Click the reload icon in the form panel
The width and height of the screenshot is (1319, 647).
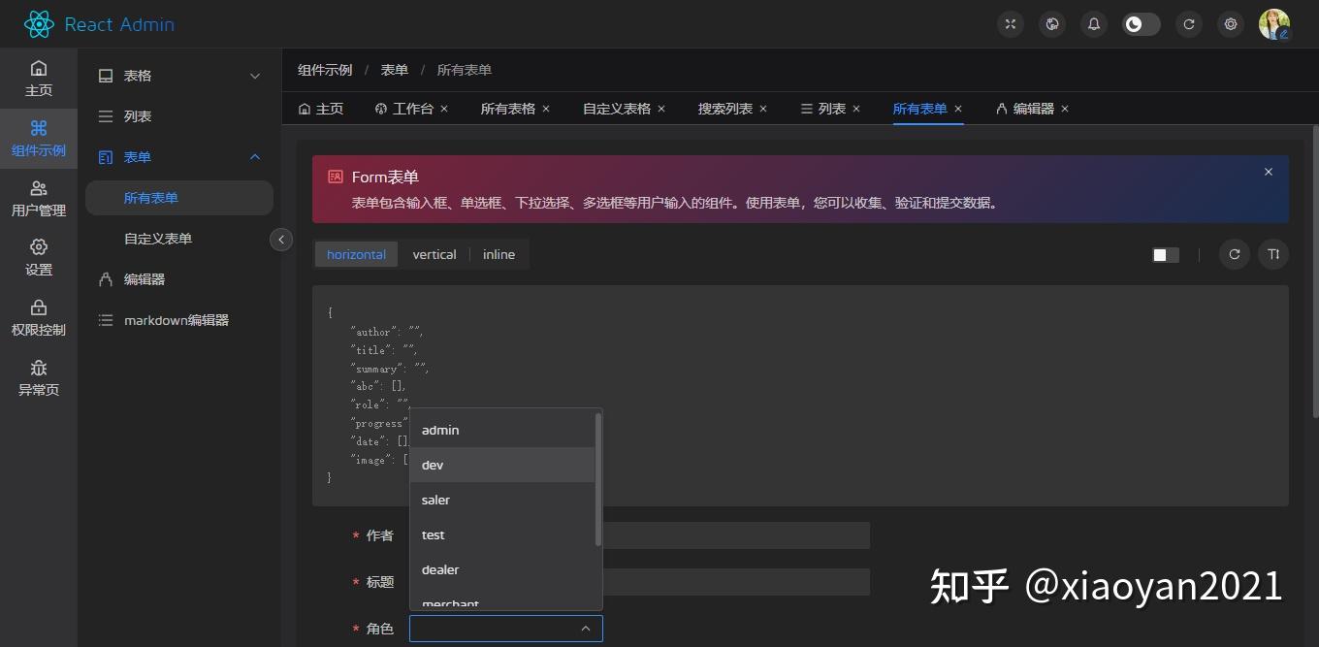coord(1234,254)
